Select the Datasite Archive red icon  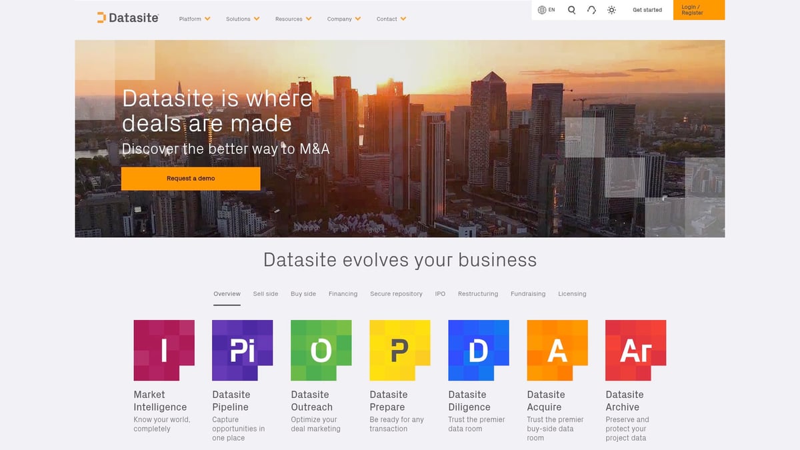point(635,347)
